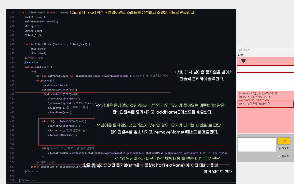Image resolution: width=294 pixels, height=184 pixels.
Task: Click the Java icon in 대화창 title bar
Action: click(x=240, y=49)
